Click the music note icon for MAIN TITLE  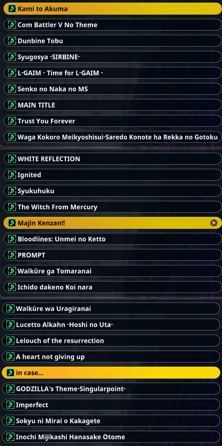click(12, 105)
